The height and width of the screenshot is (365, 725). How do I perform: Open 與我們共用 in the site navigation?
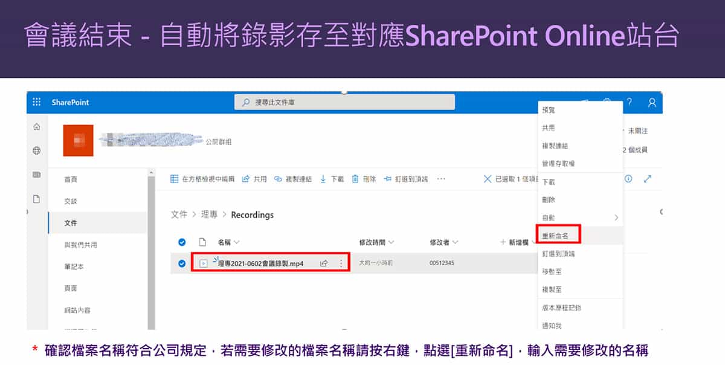tap(80, 245)
